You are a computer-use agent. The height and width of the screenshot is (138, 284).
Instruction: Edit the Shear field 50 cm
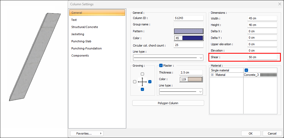(x=262, y=57)
